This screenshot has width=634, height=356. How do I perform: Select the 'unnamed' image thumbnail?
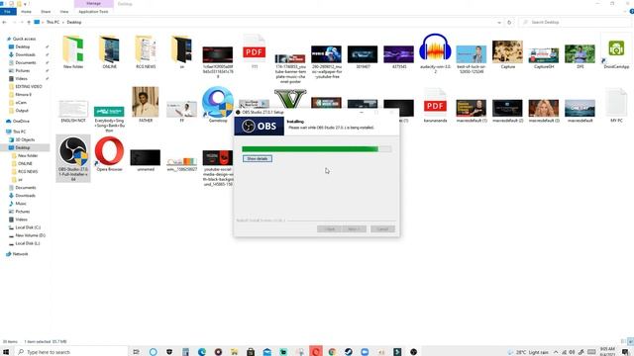[x=146, y=157]
